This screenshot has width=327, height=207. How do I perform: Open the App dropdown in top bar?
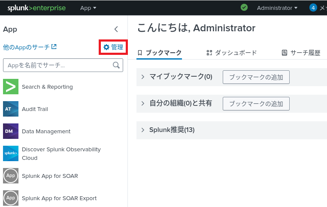tap(88, 8)
